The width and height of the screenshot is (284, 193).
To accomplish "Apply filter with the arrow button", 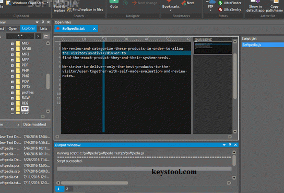I will (38, 36).
